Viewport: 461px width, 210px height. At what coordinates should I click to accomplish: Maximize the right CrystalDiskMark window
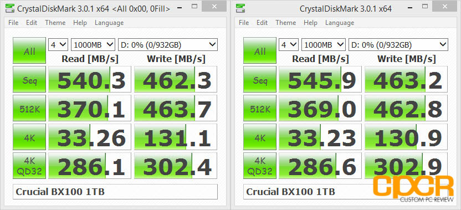click(425, 6)
